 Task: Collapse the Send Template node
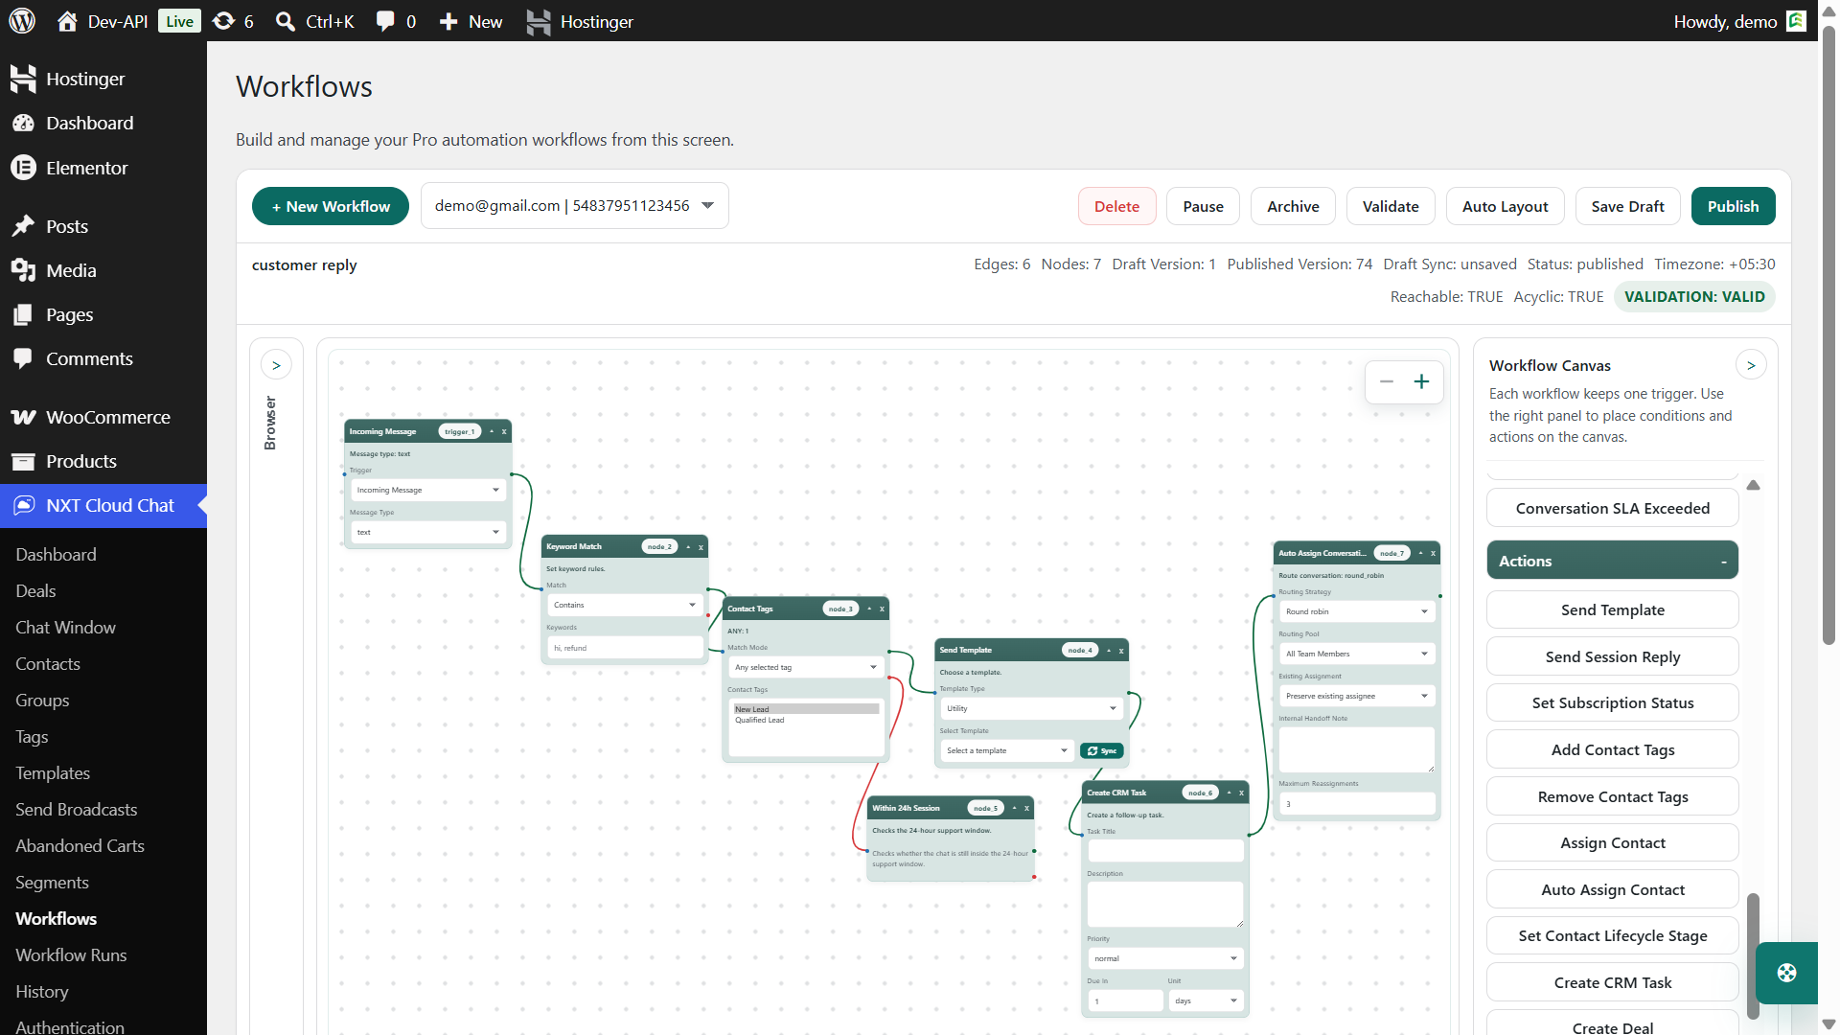[x=1110, y=651]
